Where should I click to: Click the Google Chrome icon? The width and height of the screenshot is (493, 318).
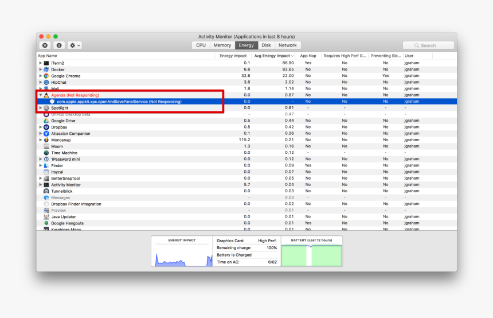click(46, 76)
